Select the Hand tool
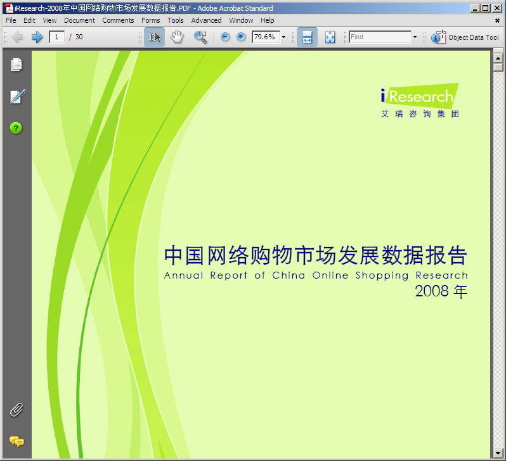Image resolution: width=506 pixels, height=461 pixels. (177, 37)
